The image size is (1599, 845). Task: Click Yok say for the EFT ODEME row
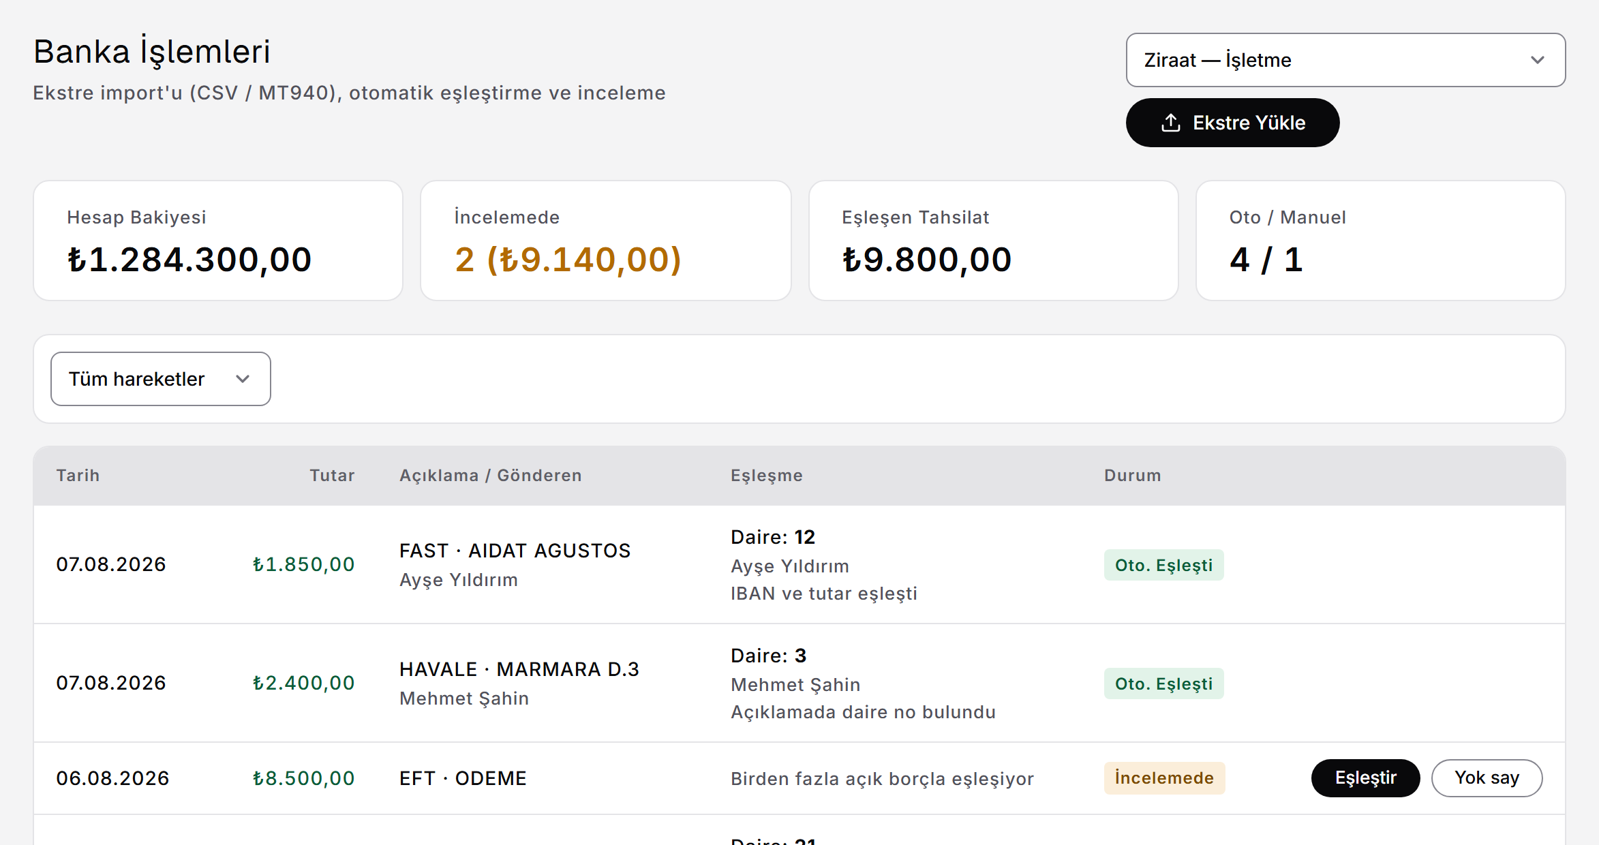[1487, 778]
